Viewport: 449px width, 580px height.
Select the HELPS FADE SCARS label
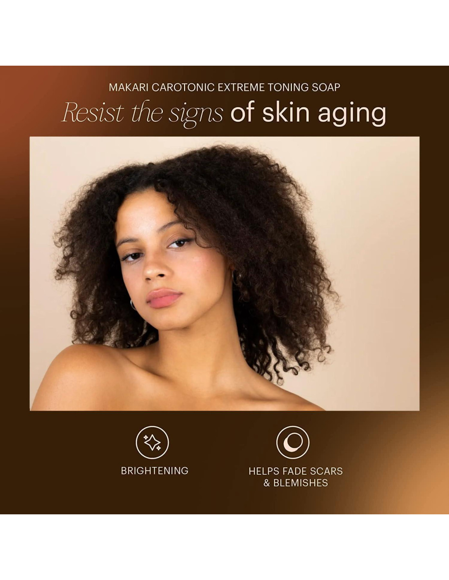[296, 471]
